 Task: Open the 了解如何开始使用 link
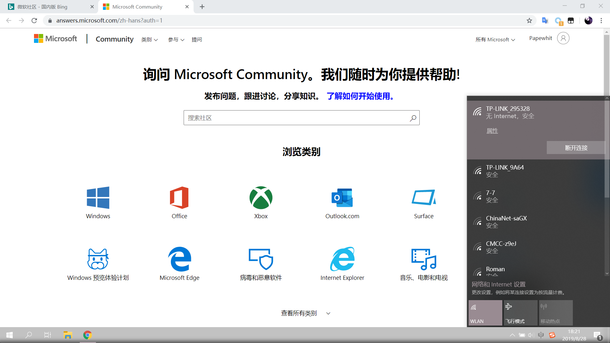tap(361, 96)
